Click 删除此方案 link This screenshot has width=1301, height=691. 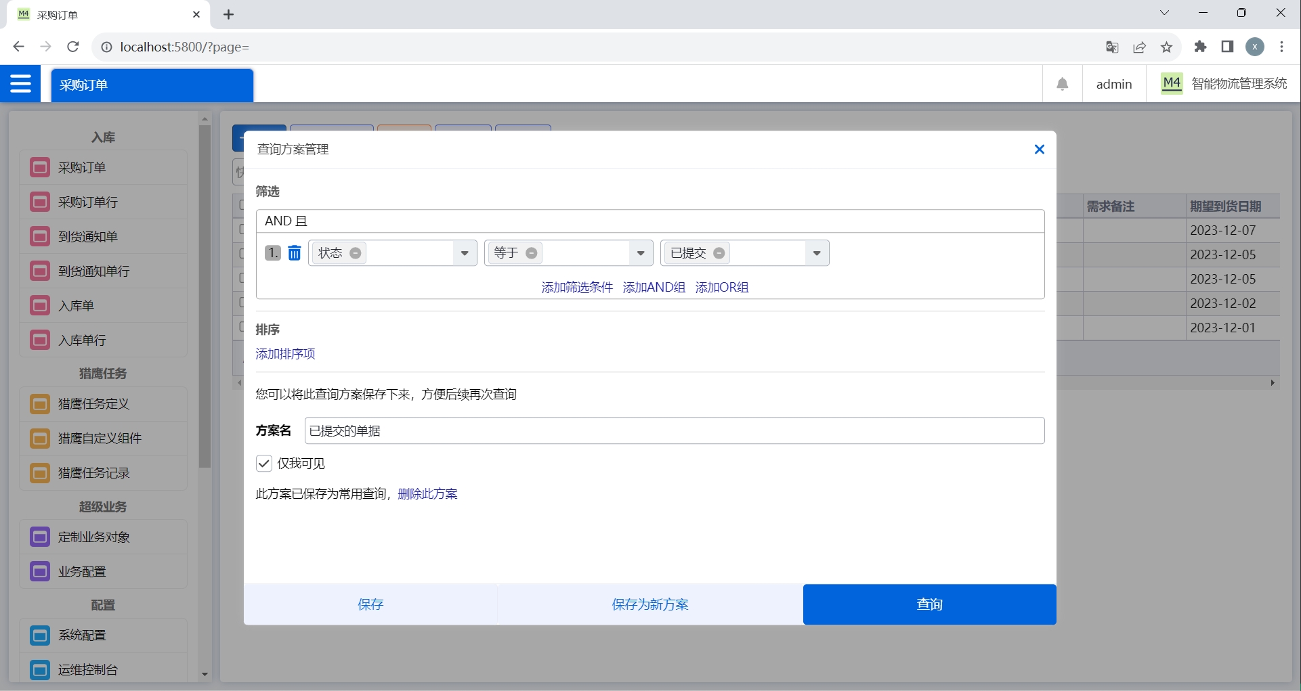click(x=427, y=494)
